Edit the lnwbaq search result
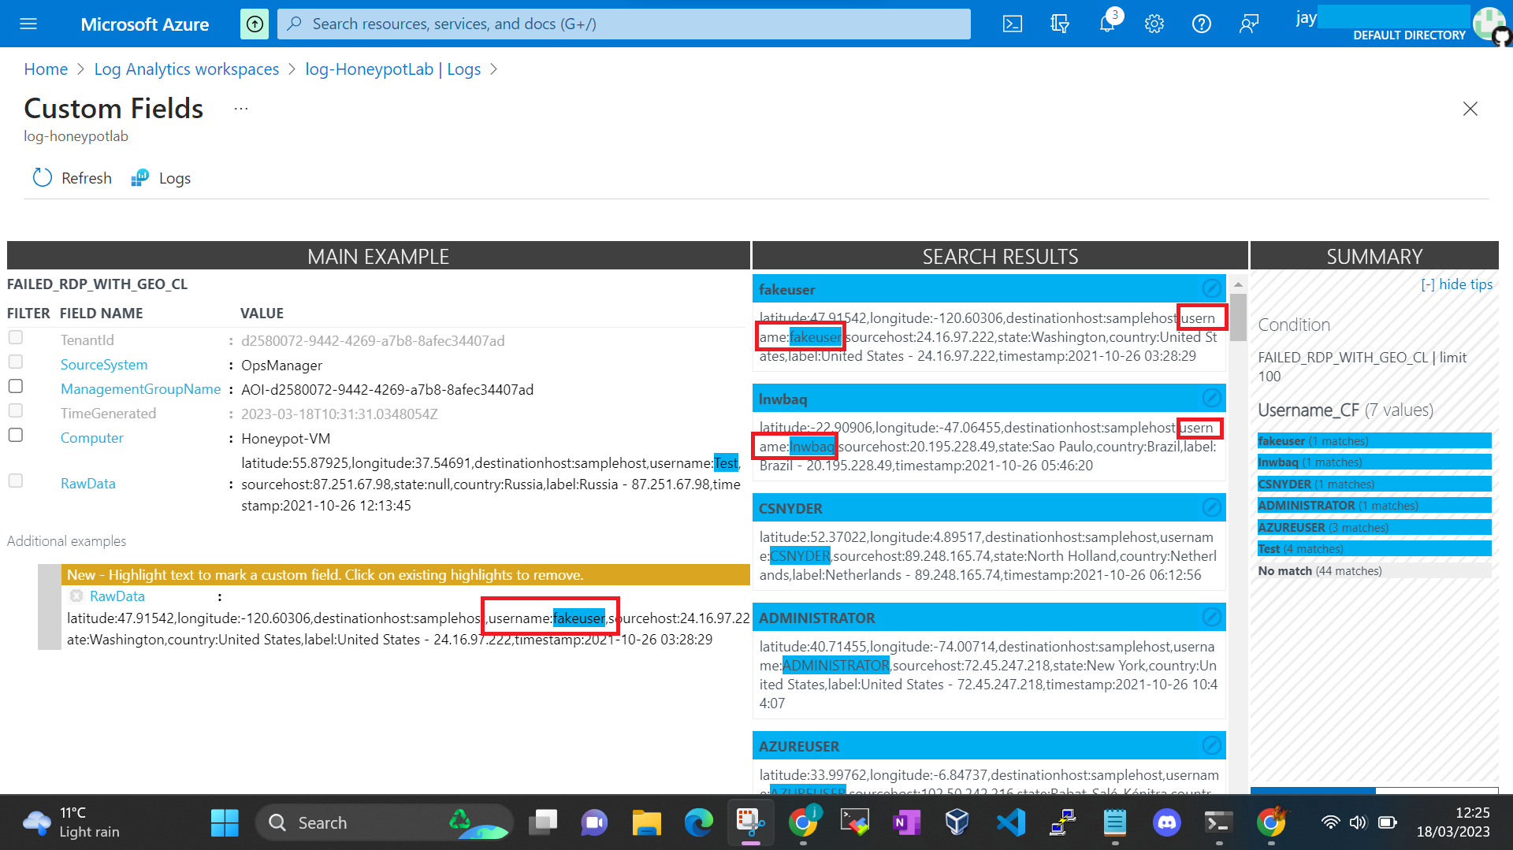The width and height of the screenshot is (1513, 850). point(1212,398)
